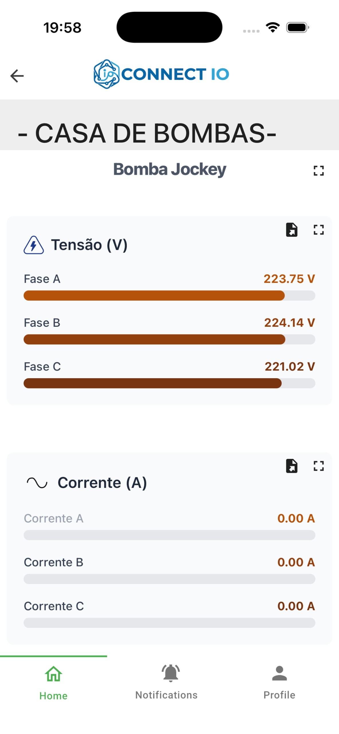Click the Tensão lightning triangle icon
This screenshot has width=339, height=734.
point(34,245)
